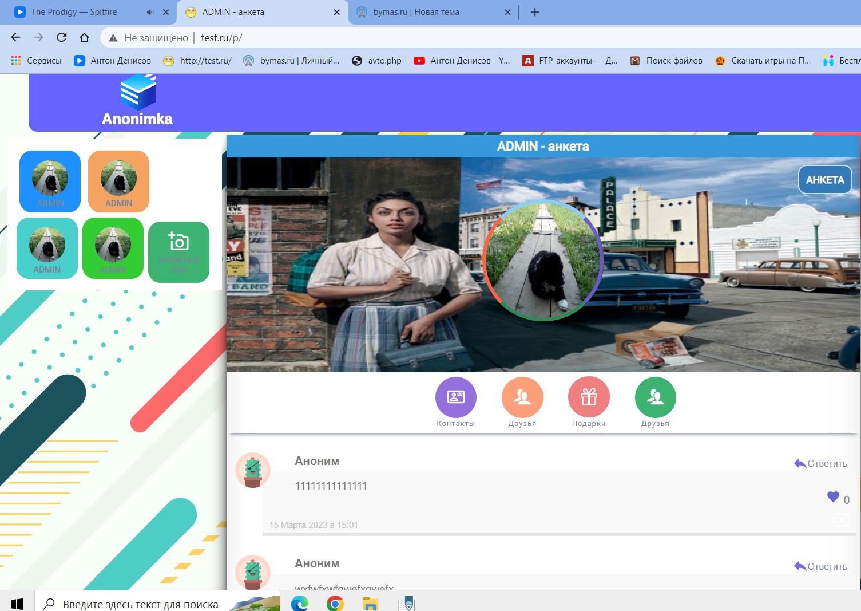Reload the page
This screenshot has height=611, width=861.
(62, 38)
